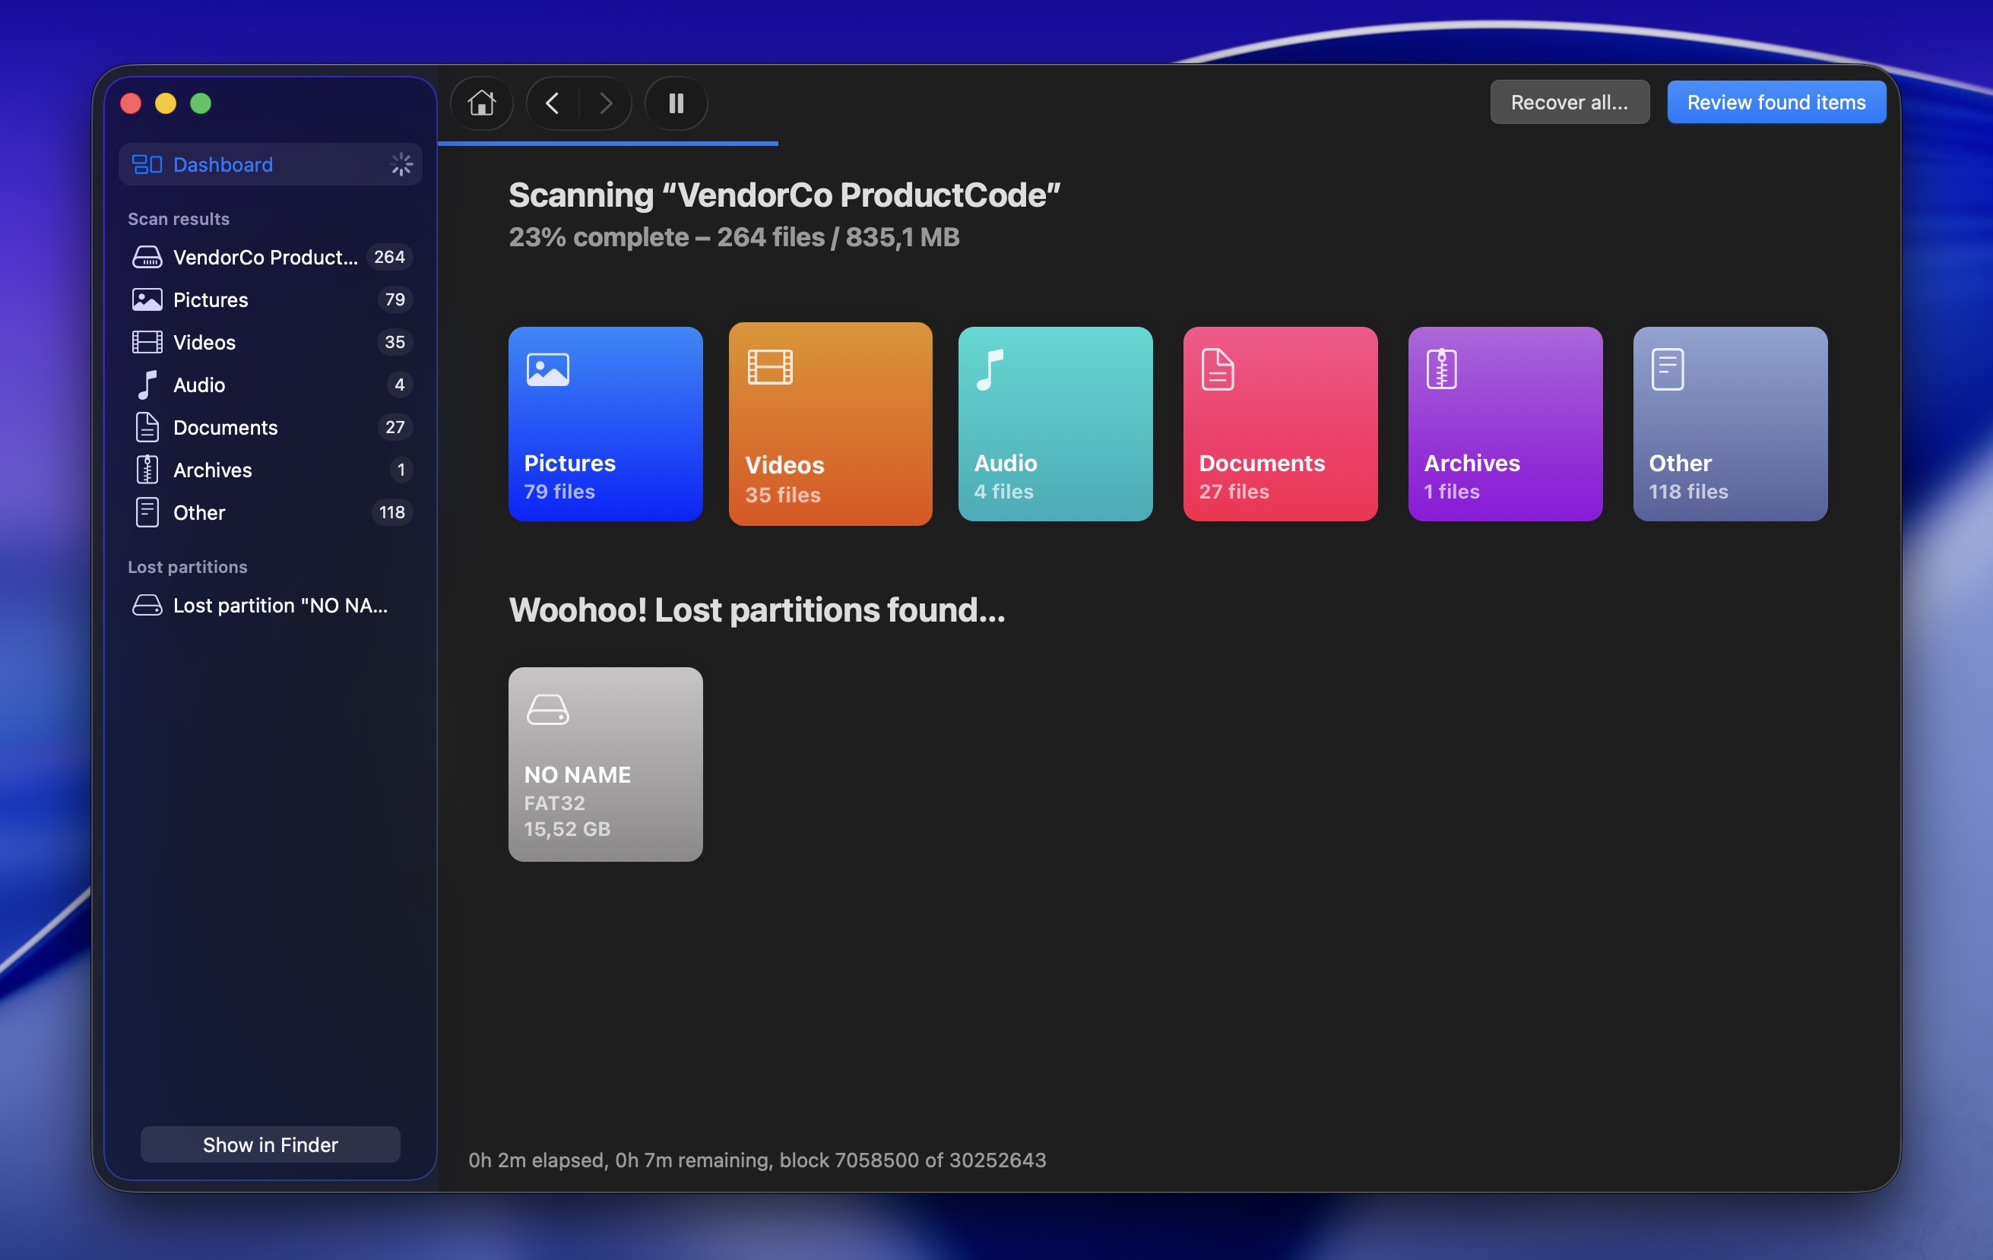Navigate back with the left chevron

coord(553,103)
